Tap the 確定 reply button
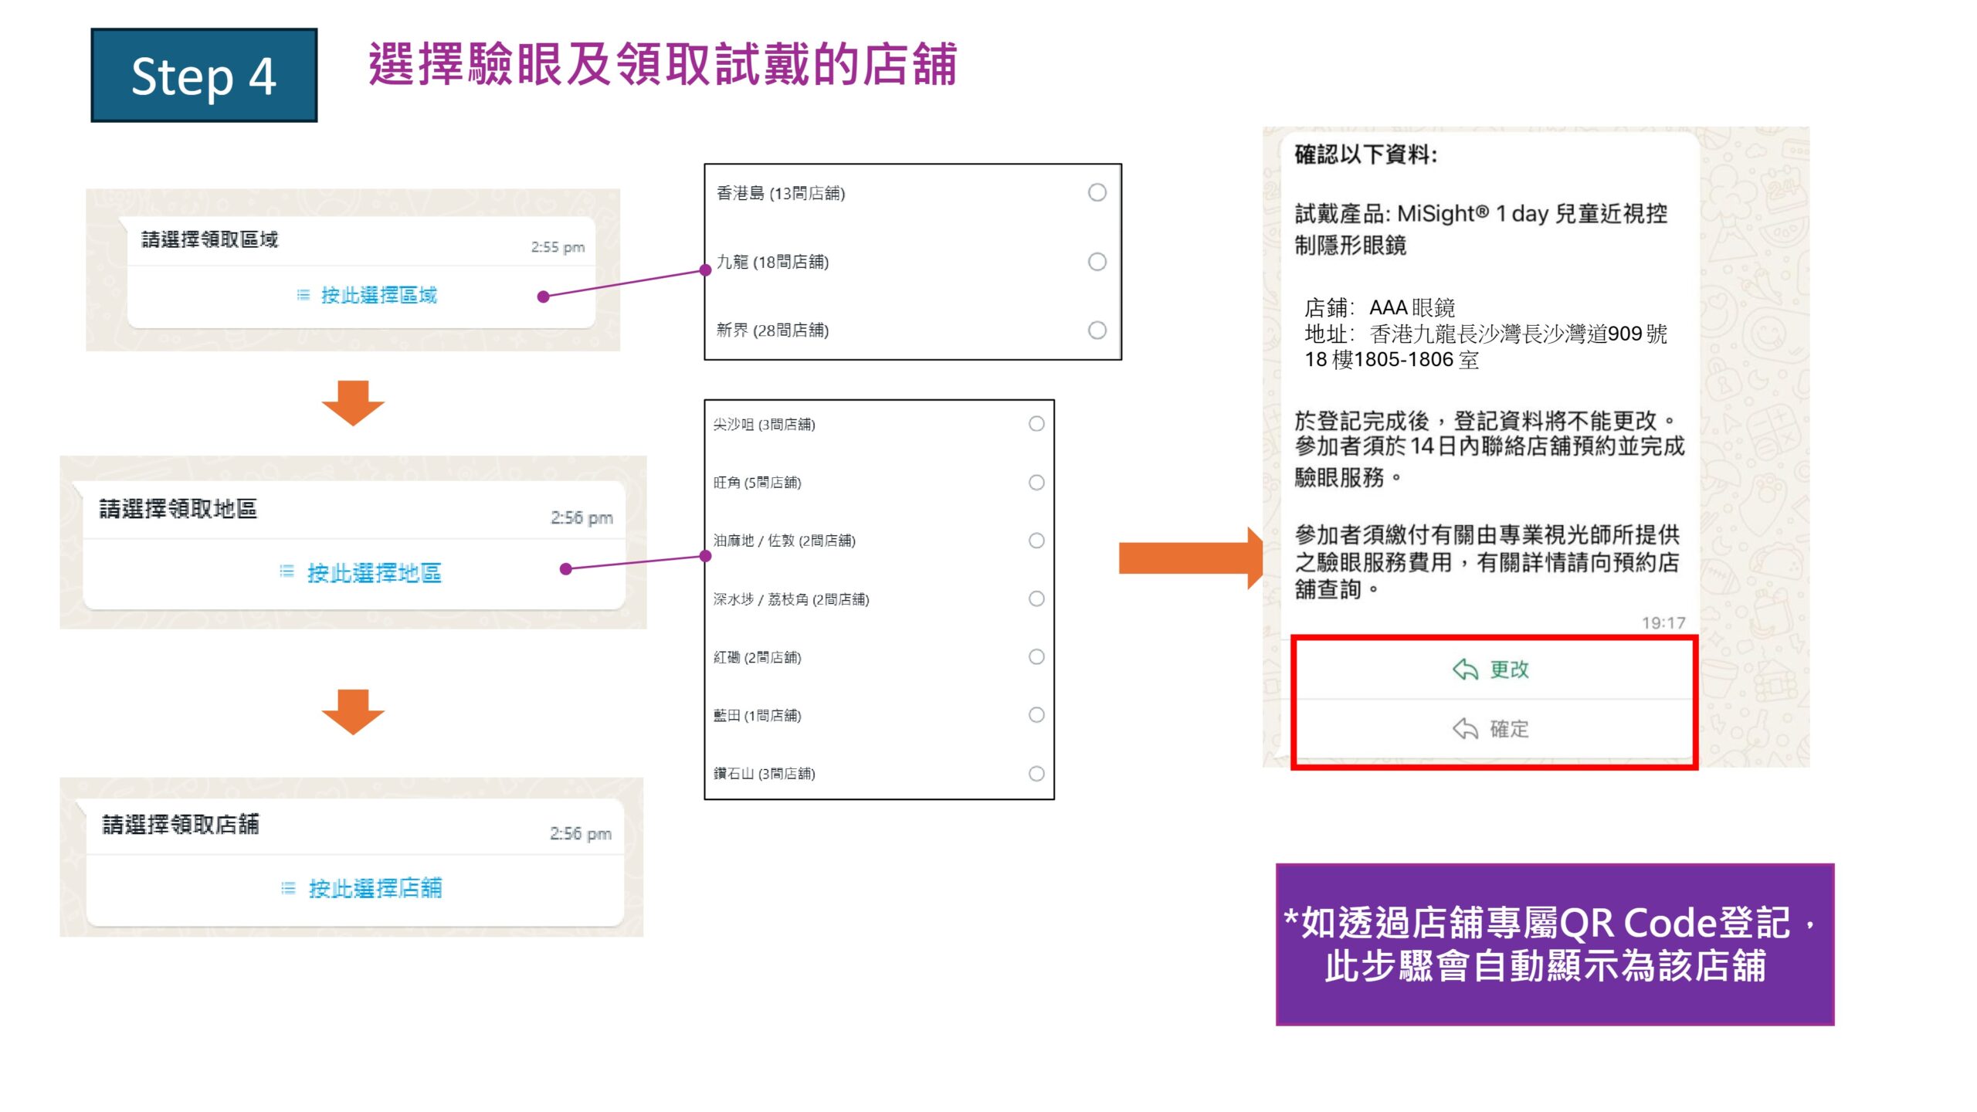 coord(1492,728)
